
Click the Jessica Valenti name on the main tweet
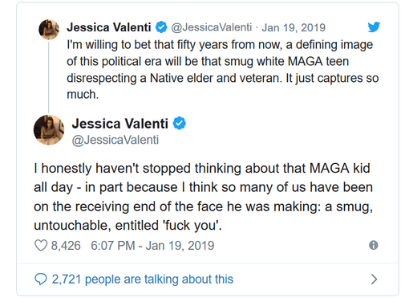pyautogui.click(x=119, y=124)
